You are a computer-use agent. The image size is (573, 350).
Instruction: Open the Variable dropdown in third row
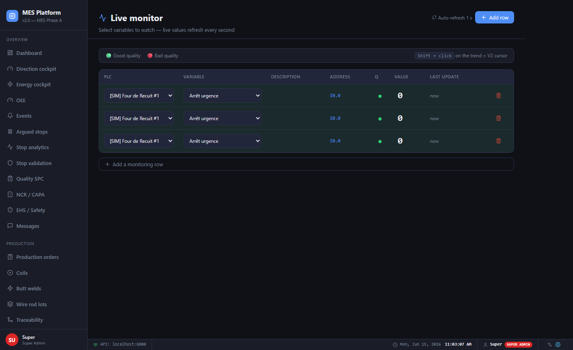pyautogui.click(x=222, y=141)
